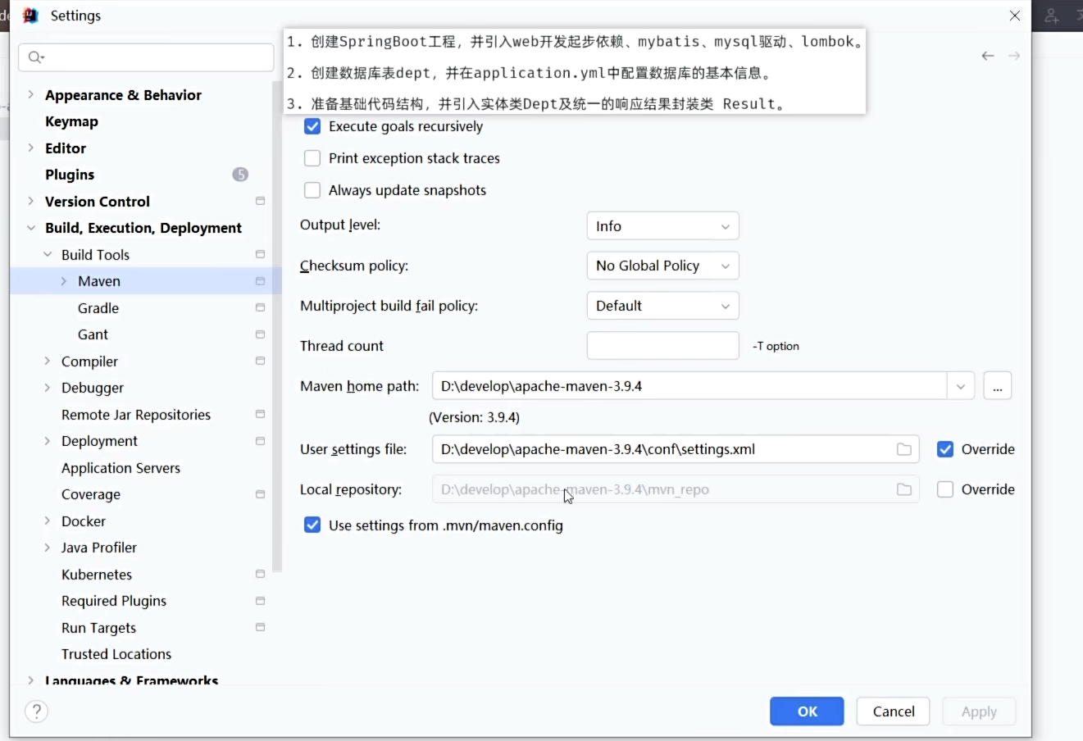Screen dimensions: 1083x741
Task: Click project-level icon next to Run Targets
Action: click(x=260, y=627)
